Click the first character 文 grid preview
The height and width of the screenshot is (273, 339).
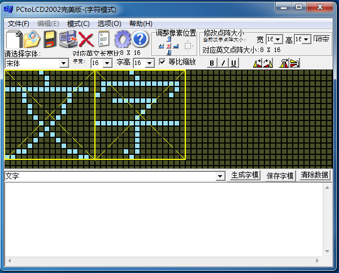pos(50,115)
